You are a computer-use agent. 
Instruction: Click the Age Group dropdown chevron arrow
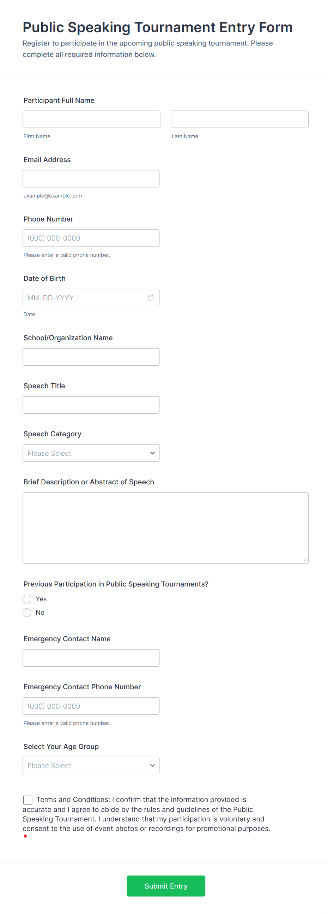click(152, 765)
